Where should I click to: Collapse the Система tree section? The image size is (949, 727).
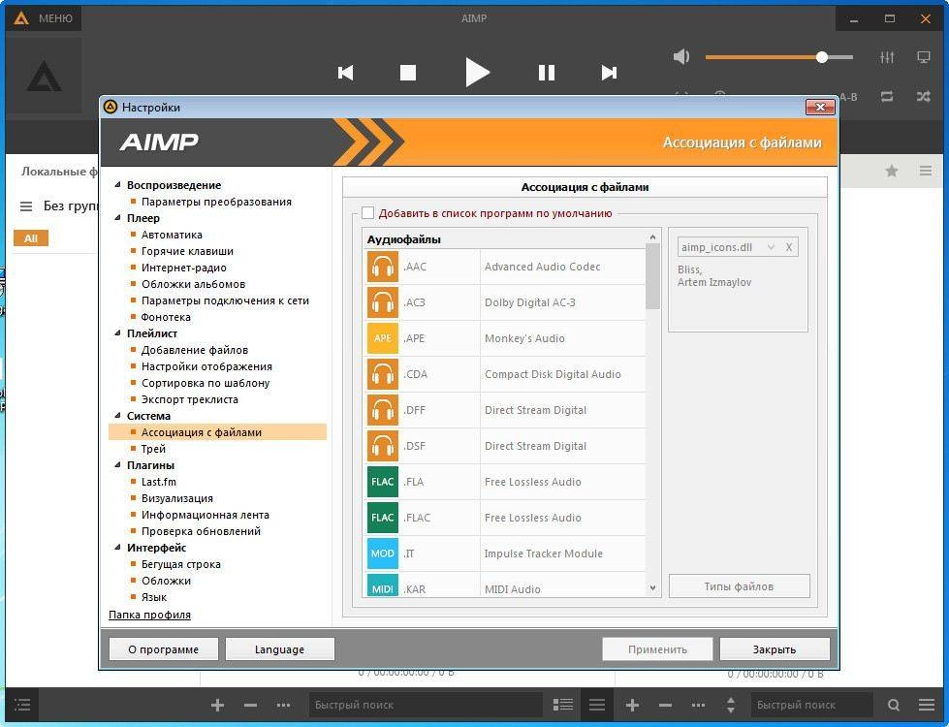pyautogui.click(x=117, y=415)
